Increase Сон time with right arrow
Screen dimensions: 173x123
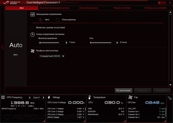click(x=117, y=43)
